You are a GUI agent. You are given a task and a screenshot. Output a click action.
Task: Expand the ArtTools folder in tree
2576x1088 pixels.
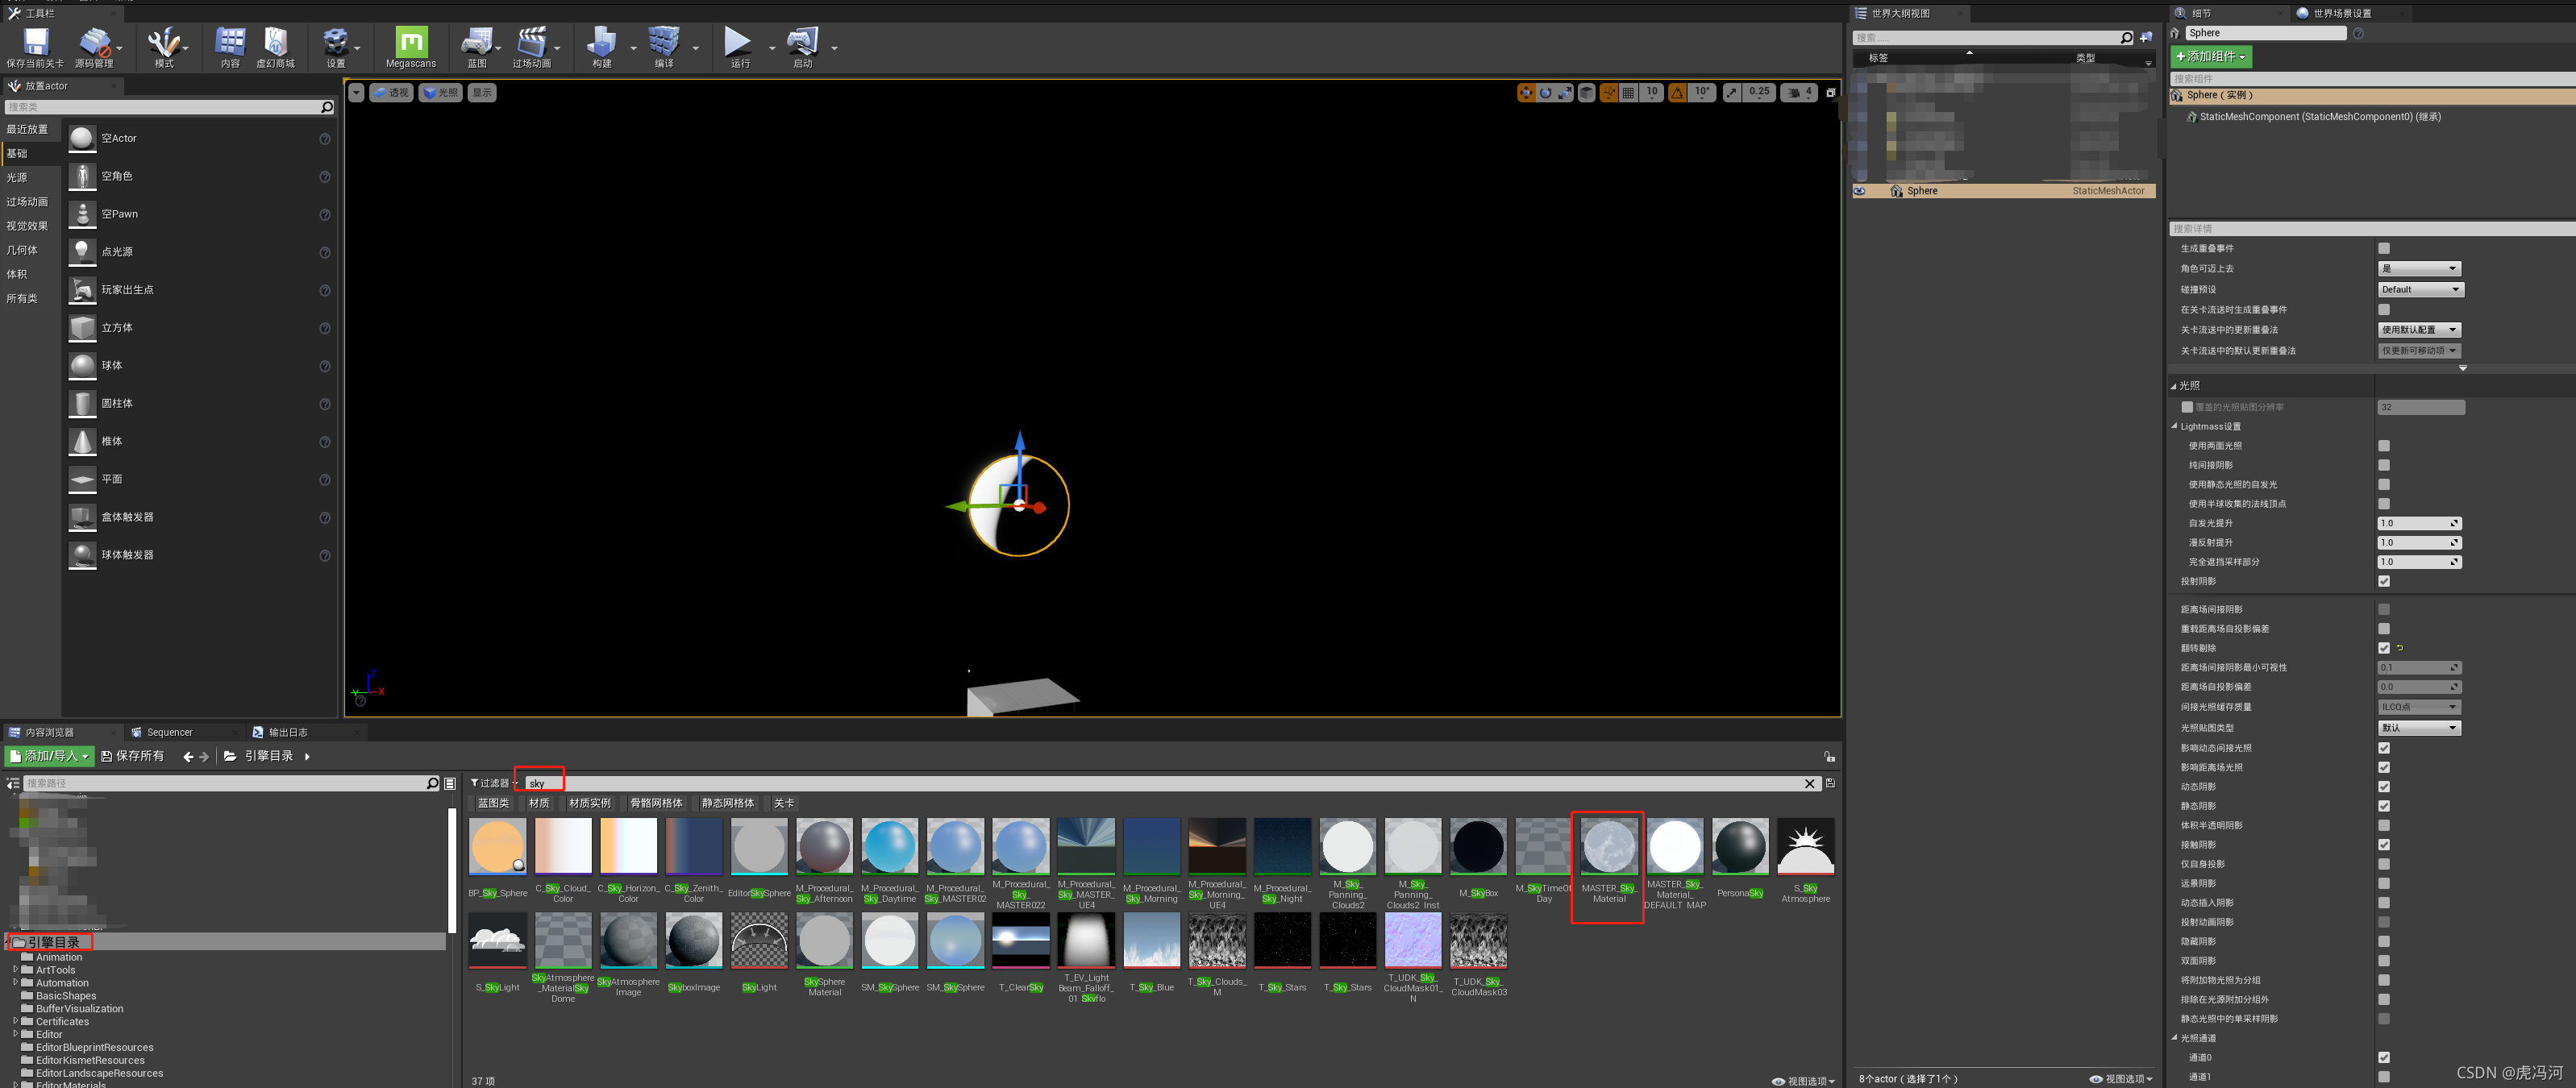coord(16,969)
